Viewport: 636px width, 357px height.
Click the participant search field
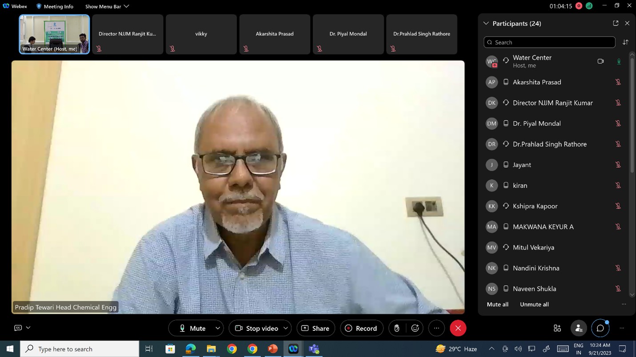[549, 42]
